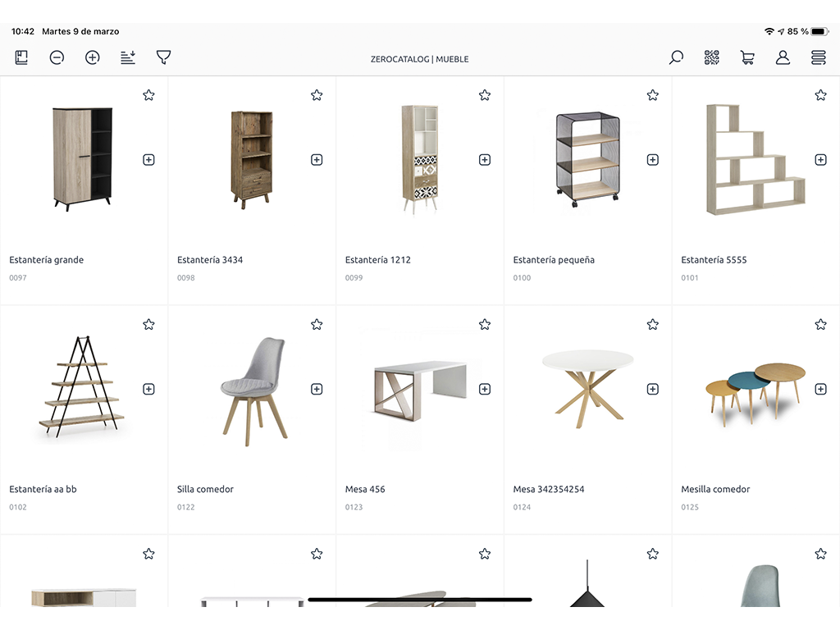Open the Mesa 456 desk image
This screenshot has width=840, height=630.
coord(420,390)
